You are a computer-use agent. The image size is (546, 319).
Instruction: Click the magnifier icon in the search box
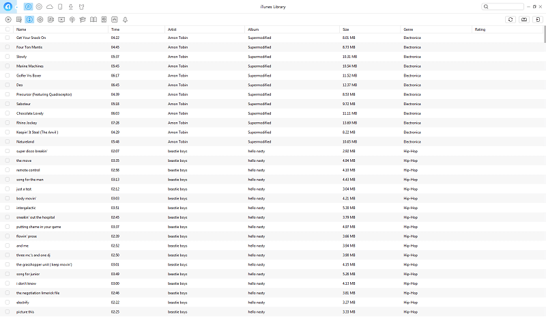click(x=486, y=7)
